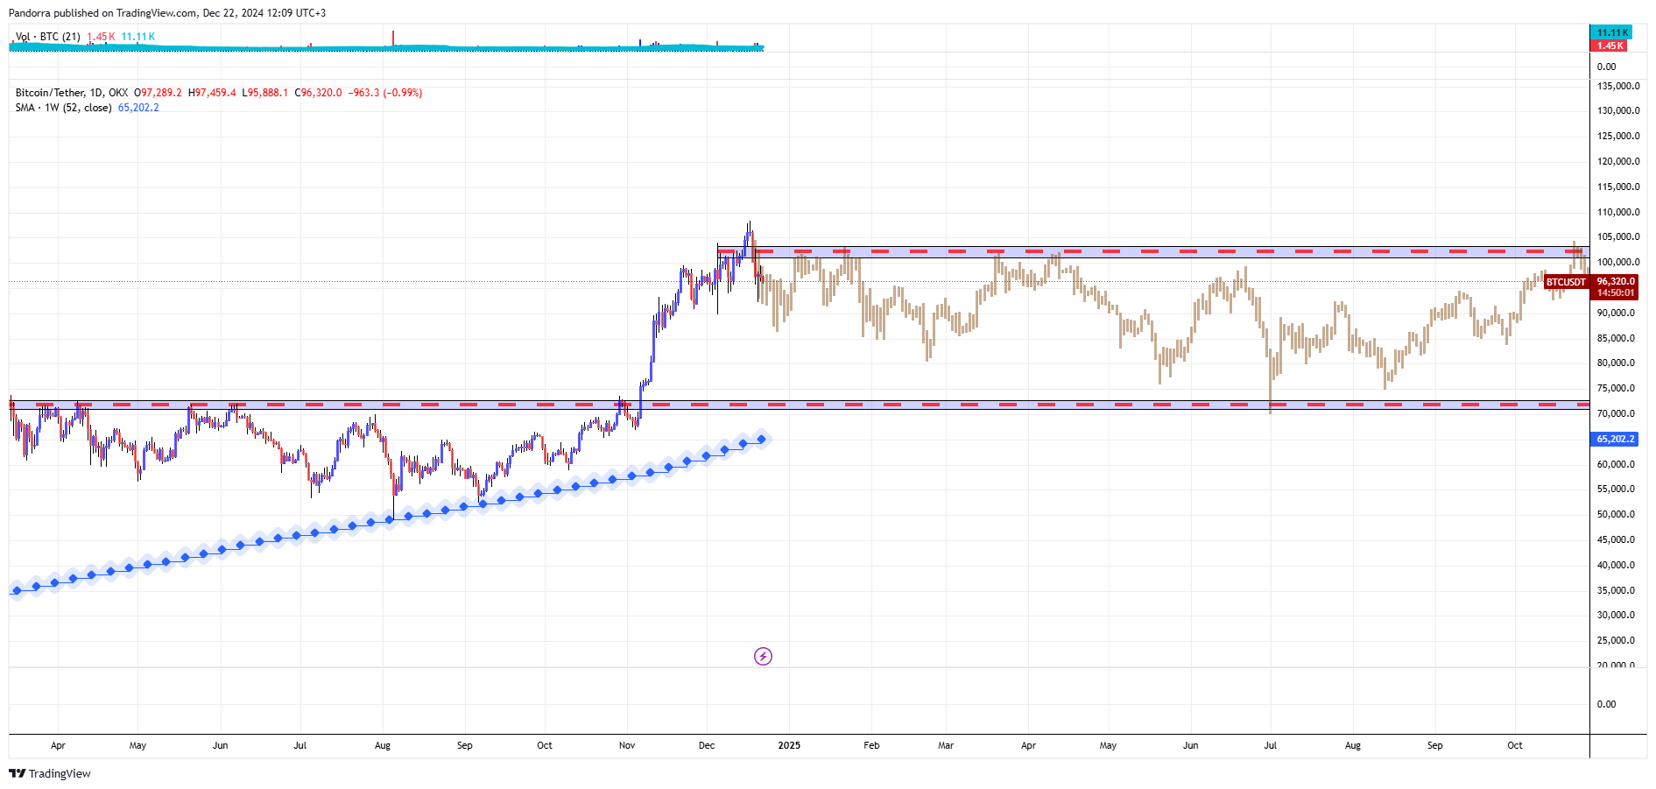Click the 65,202.2 value in SMA legend

[138, 108]
